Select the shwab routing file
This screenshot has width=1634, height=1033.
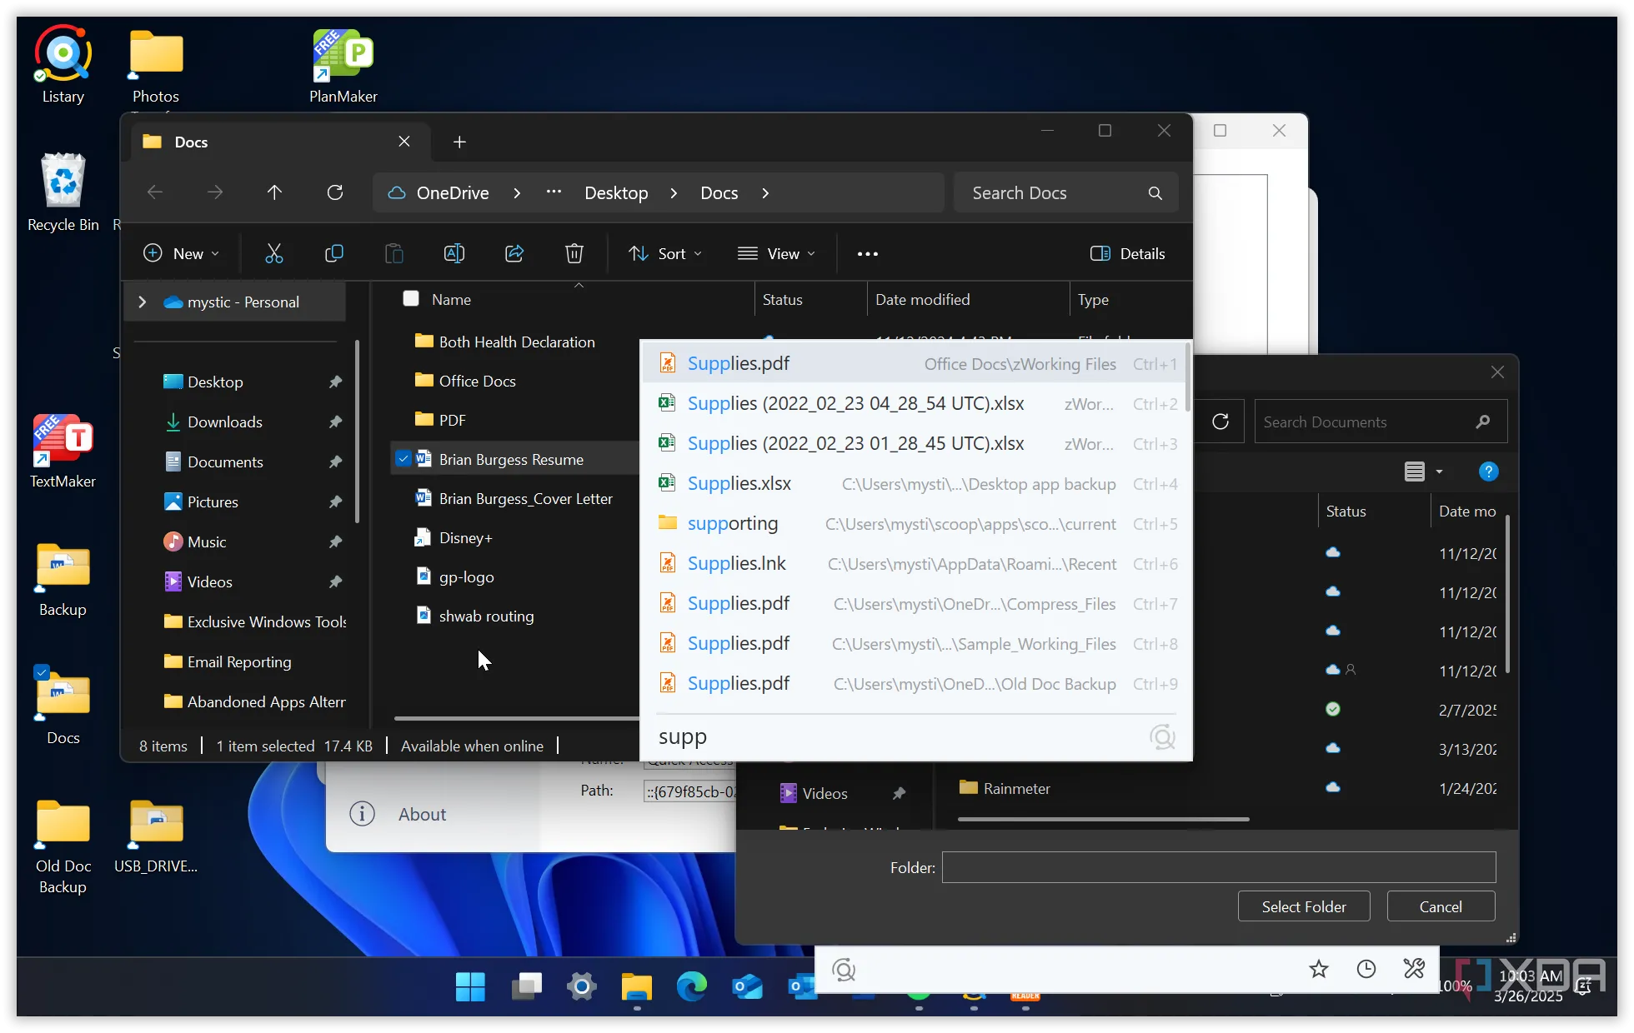coord(486,616)
